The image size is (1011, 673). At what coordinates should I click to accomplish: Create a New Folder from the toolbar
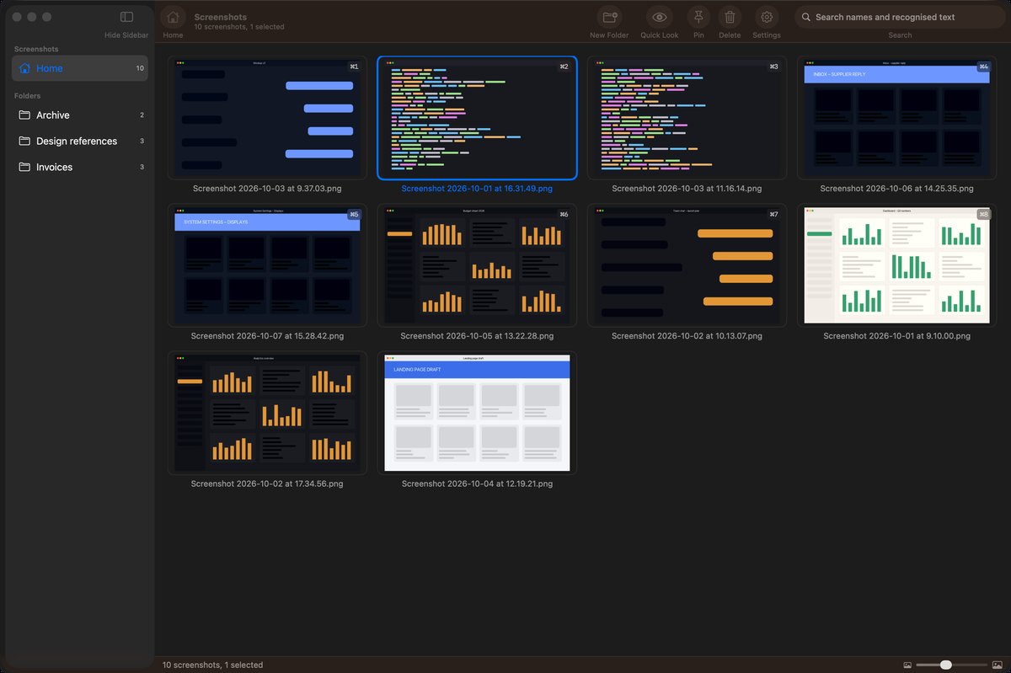coord(609,17)
